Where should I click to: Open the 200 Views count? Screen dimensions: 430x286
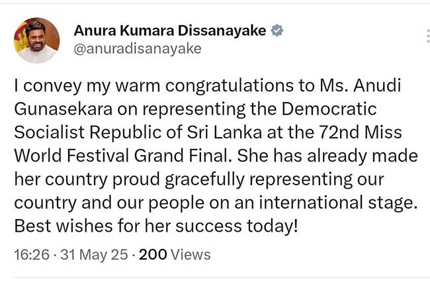point(169,254)
